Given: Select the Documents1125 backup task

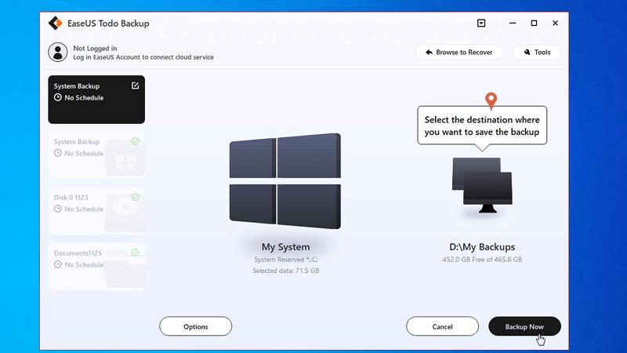Looking at the screenshot, I should tap(96, 266).
